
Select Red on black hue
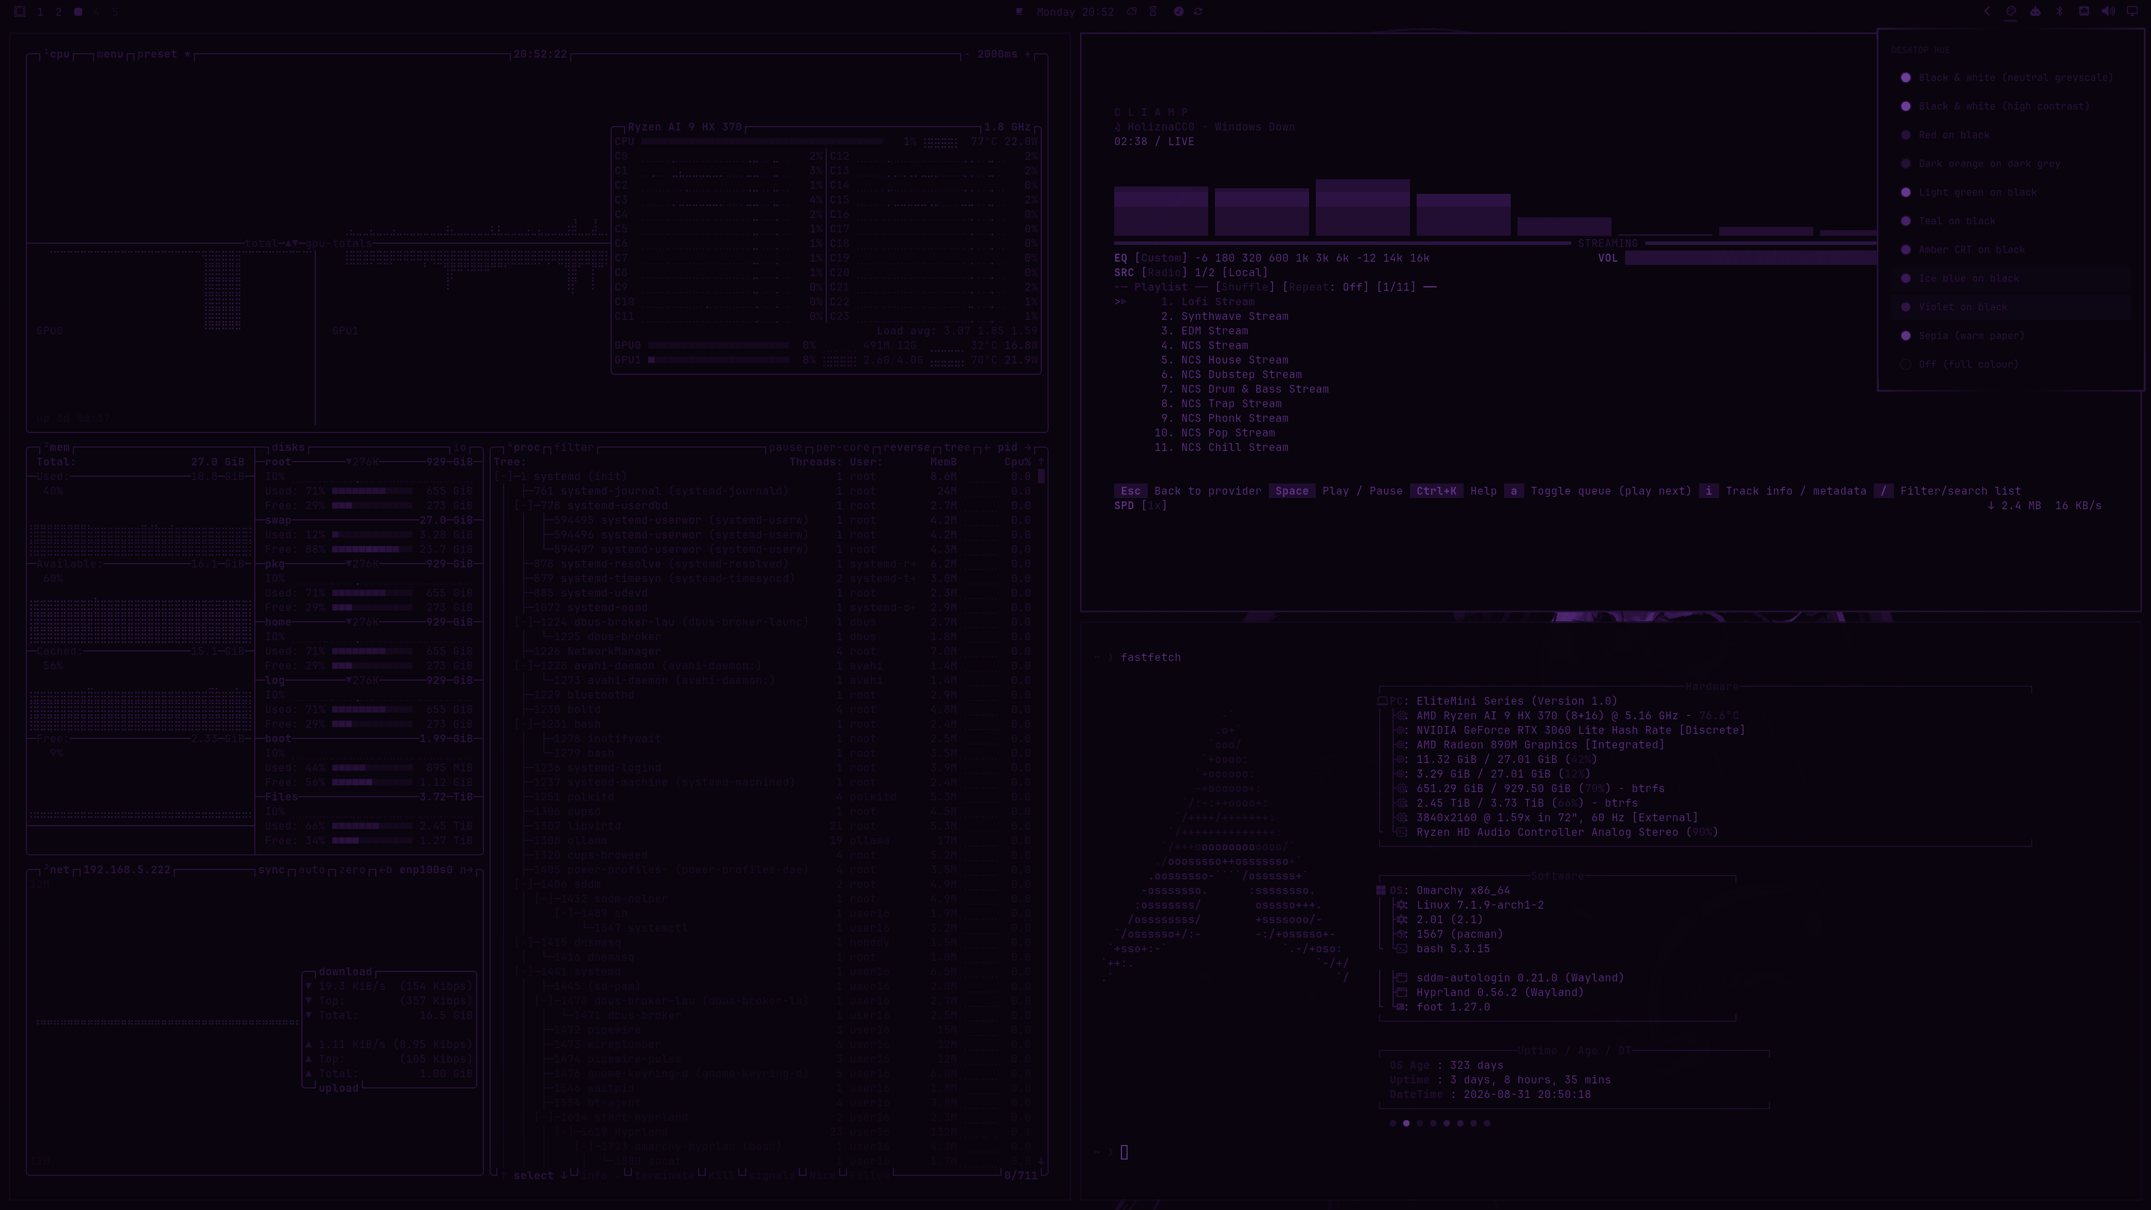[2010, 135]
